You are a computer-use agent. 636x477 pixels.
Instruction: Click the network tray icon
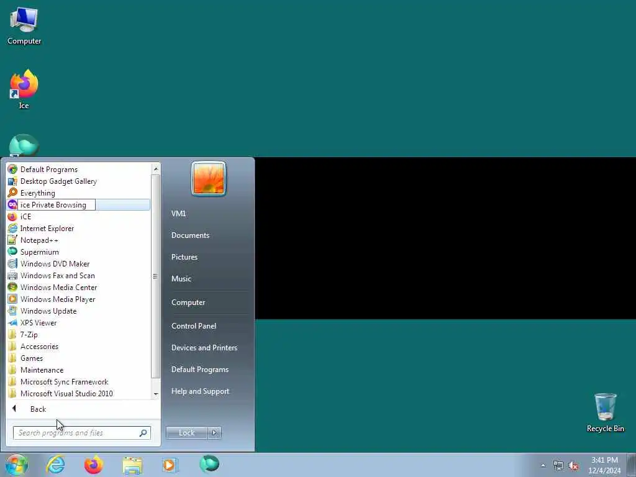pyautogui.click(x=558, y=466)
